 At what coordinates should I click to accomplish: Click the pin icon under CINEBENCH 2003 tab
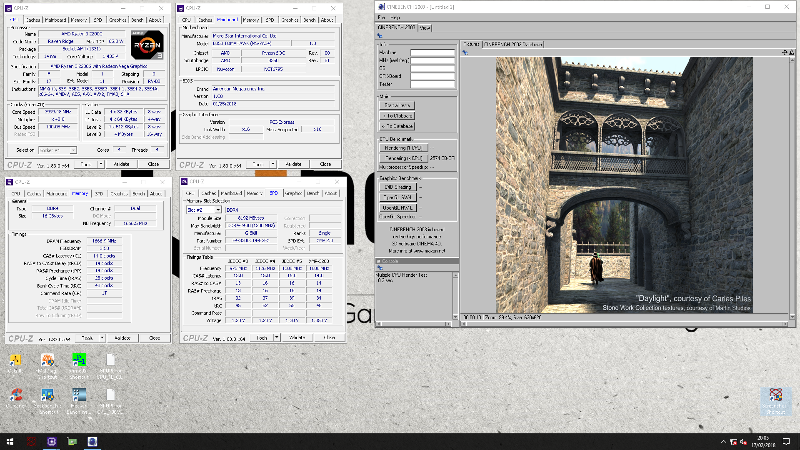coord(380,36)
